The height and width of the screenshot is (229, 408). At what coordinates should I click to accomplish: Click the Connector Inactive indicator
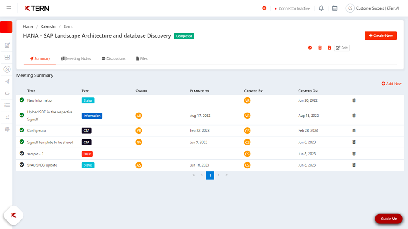coord(292,9)
